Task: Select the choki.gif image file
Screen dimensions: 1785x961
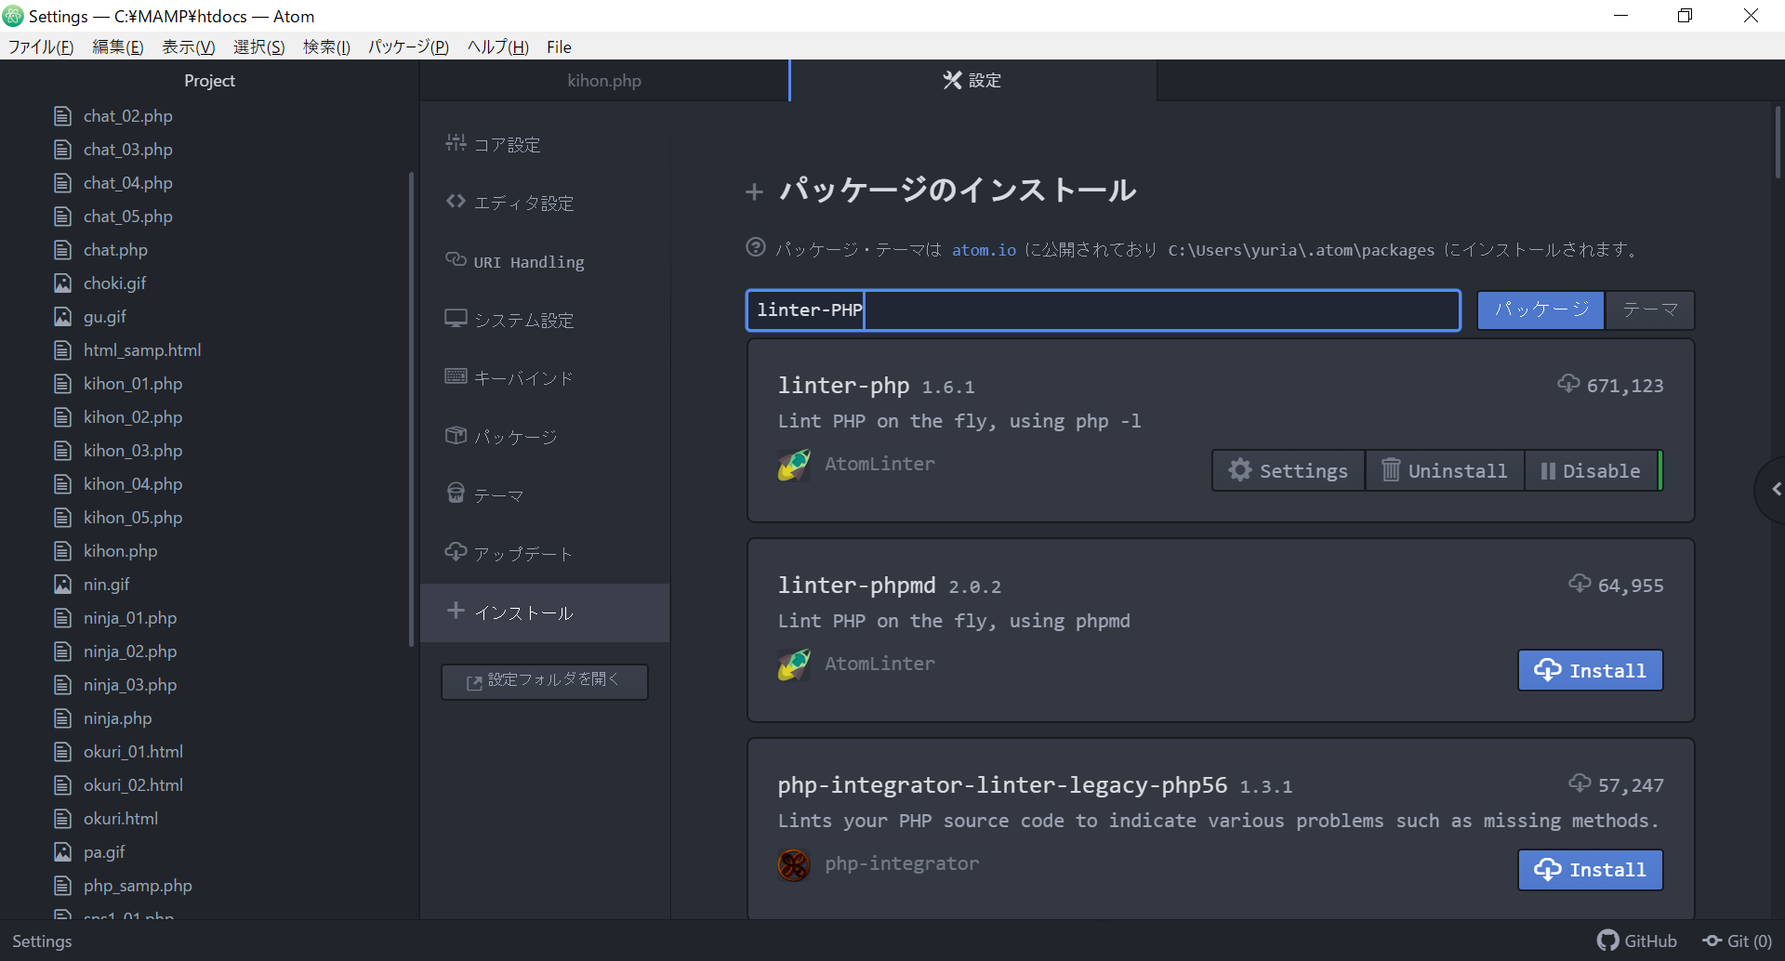Action: [x=114, y=283]
